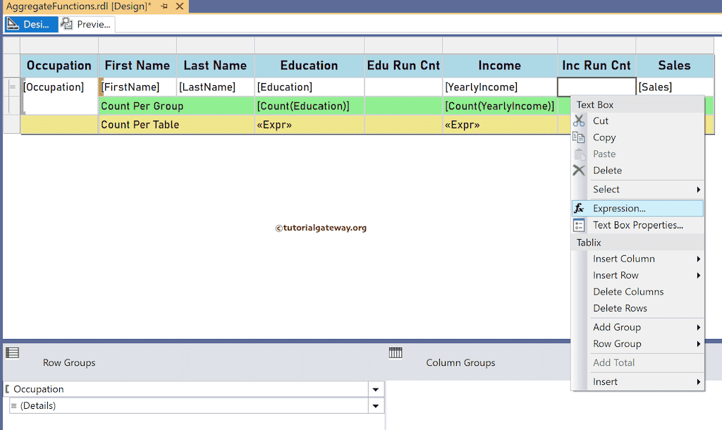Click the [Sales] data cell
Image resolution: width=722 pixels, height=430 pixels.
click(x=675, y=87)
